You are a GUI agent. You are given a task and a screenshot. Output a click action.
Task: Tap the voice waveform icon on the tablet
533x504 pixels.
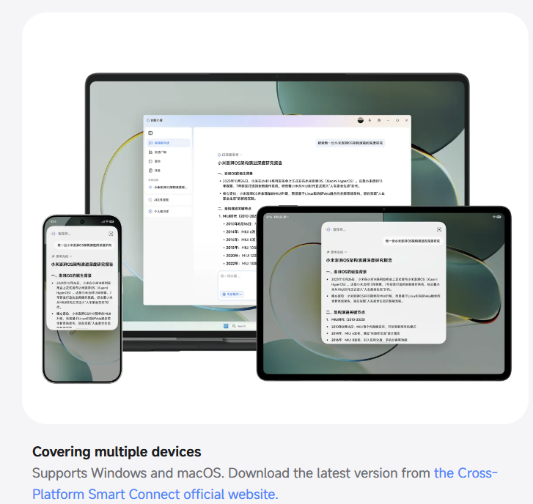pos(328,229)
